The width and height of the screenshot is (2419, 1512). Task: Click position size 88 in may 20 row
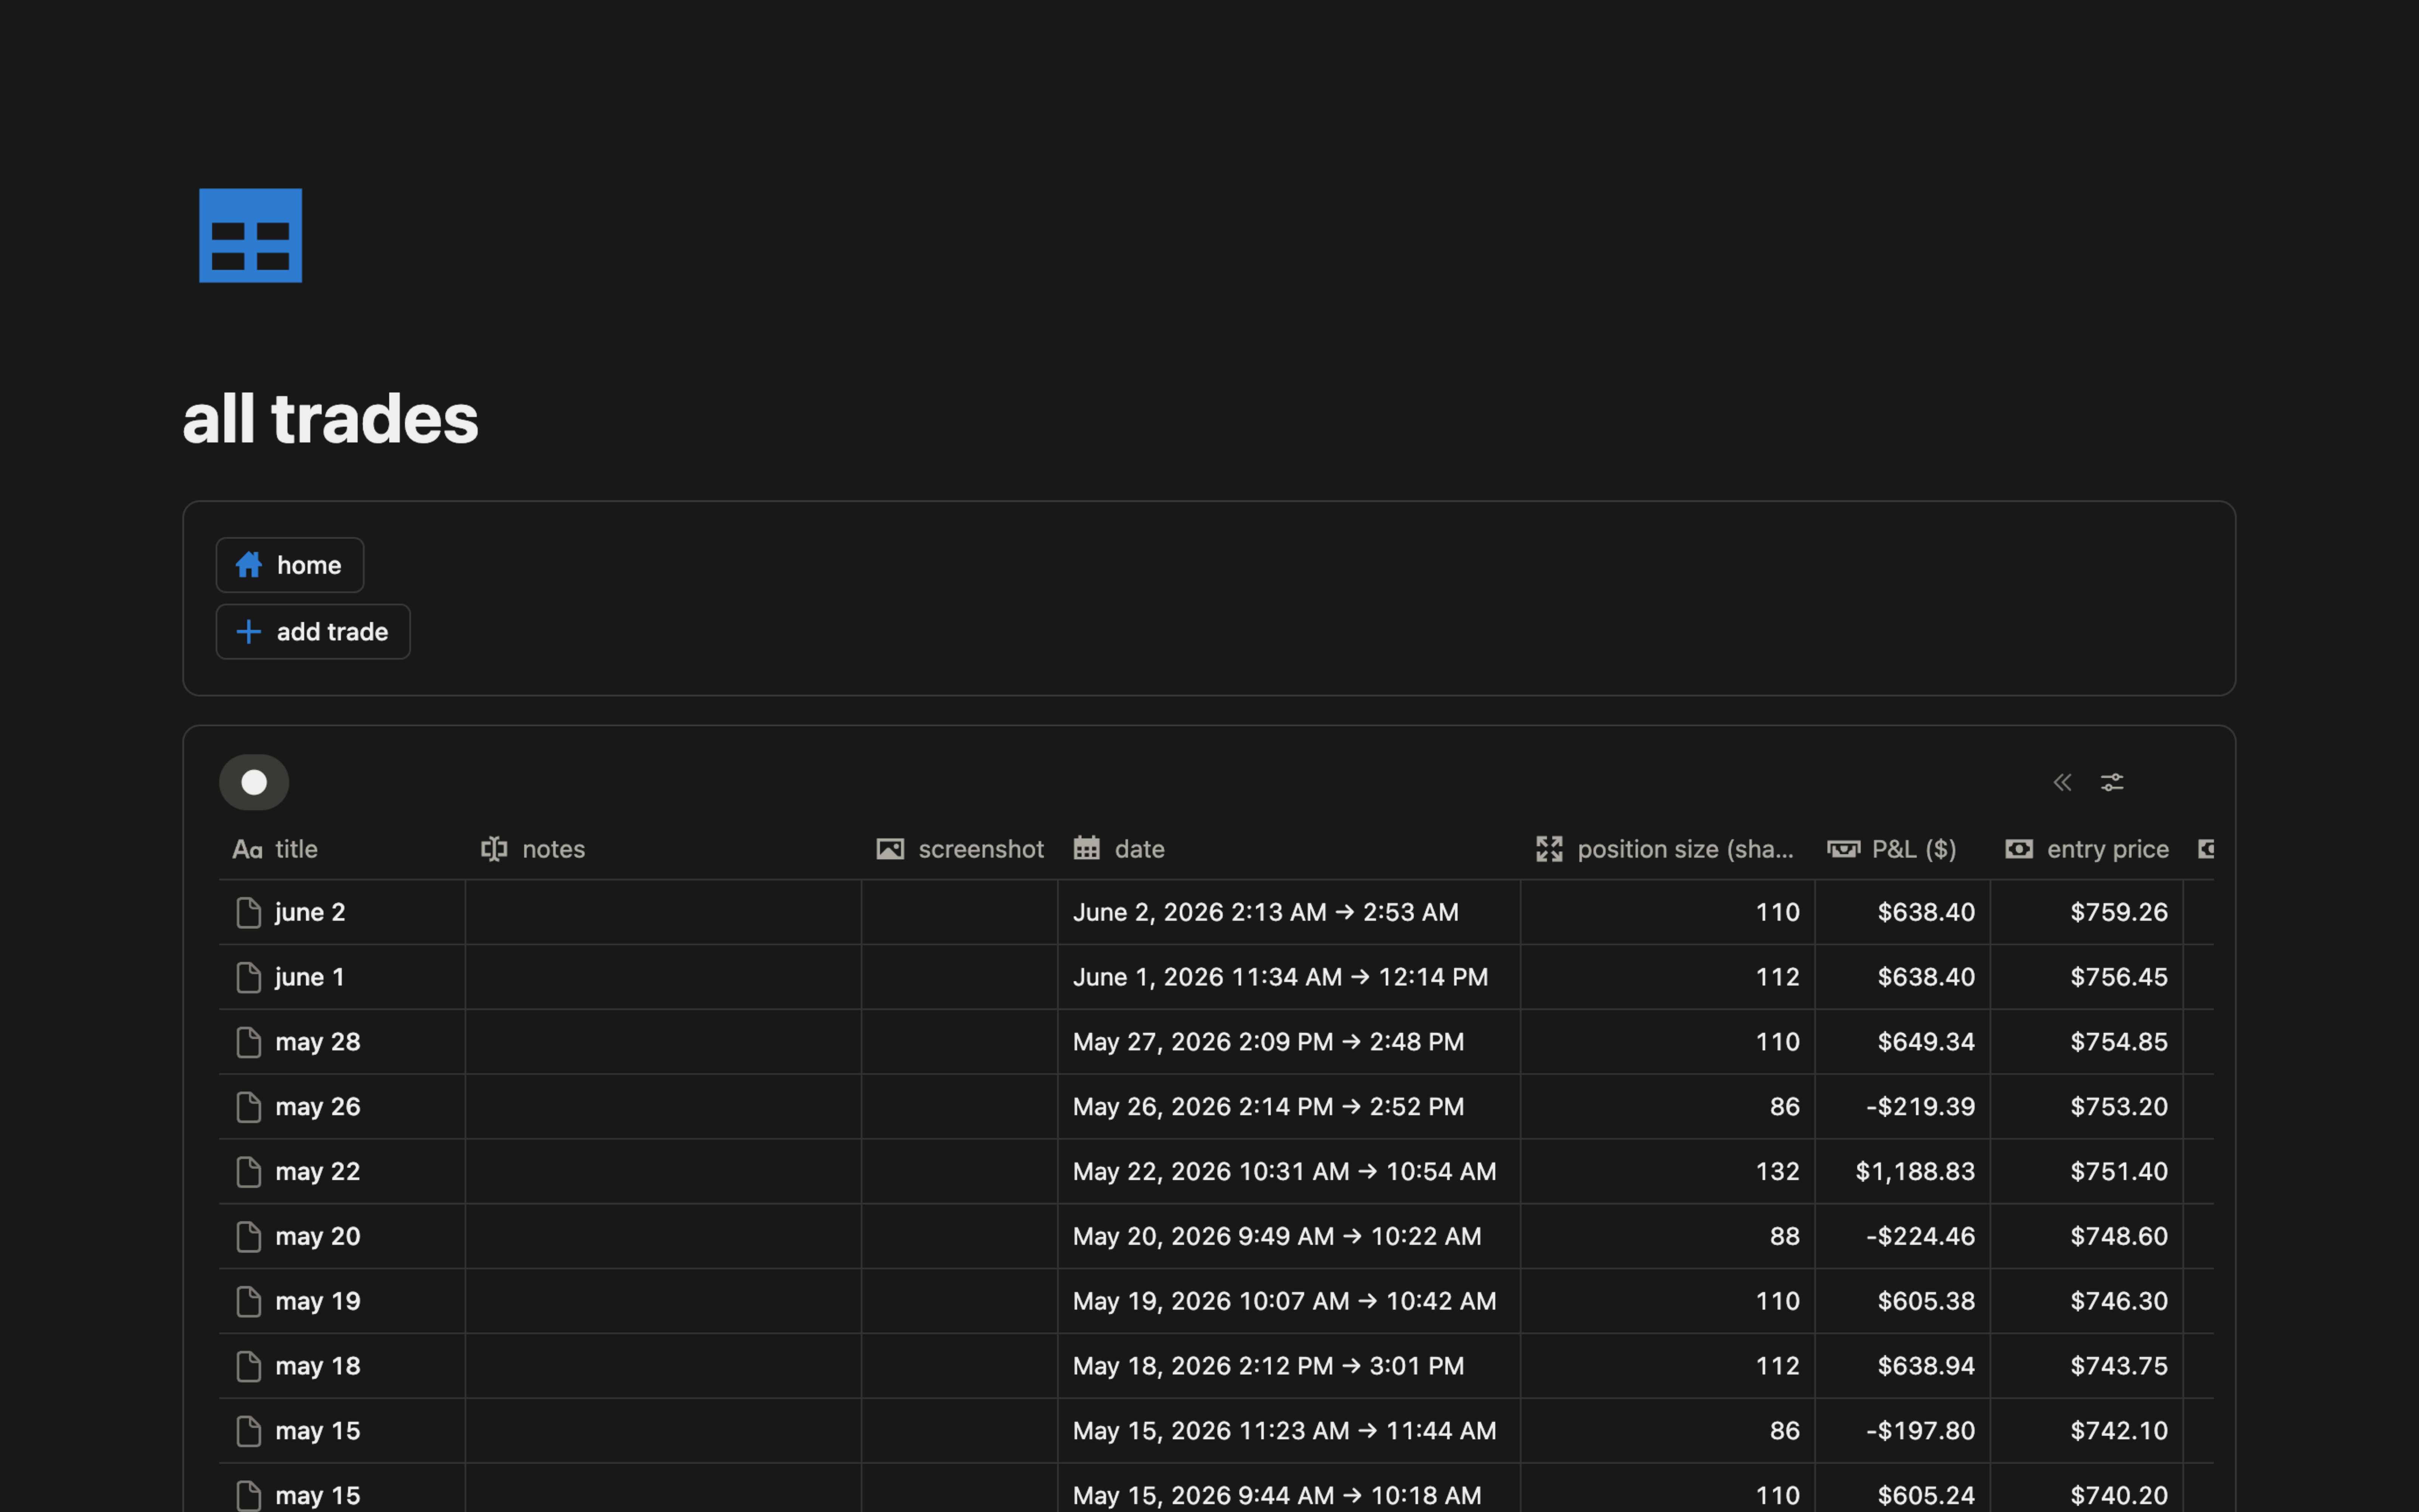1667,1236
